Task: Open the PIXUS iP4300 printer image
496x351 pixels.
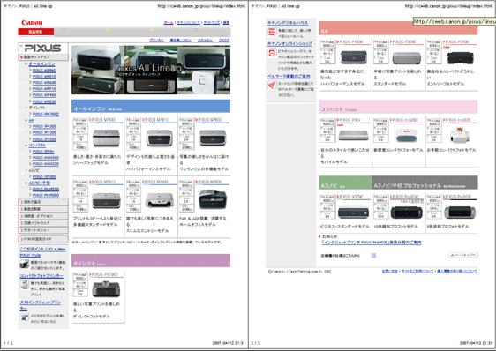Action: (353, 57)
